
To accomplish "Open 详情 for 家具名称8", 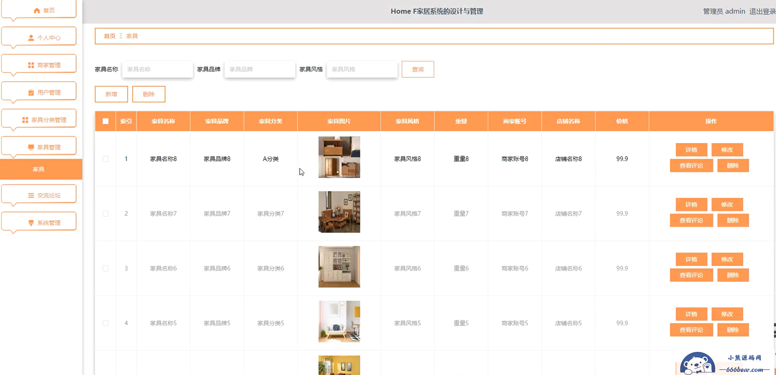I will pyautogui.click(x=691, y=150).
